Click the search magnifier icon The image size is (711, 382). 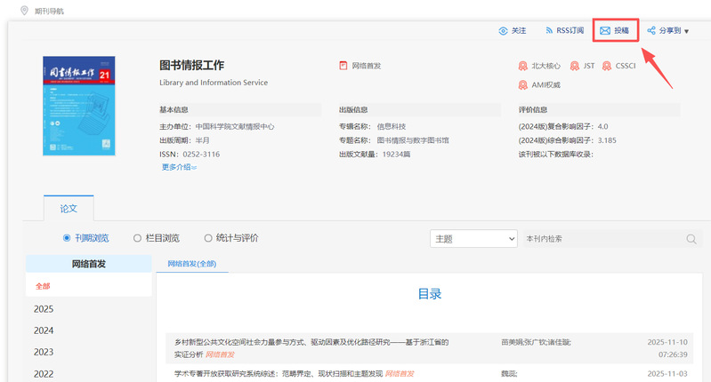click(691, 239)
